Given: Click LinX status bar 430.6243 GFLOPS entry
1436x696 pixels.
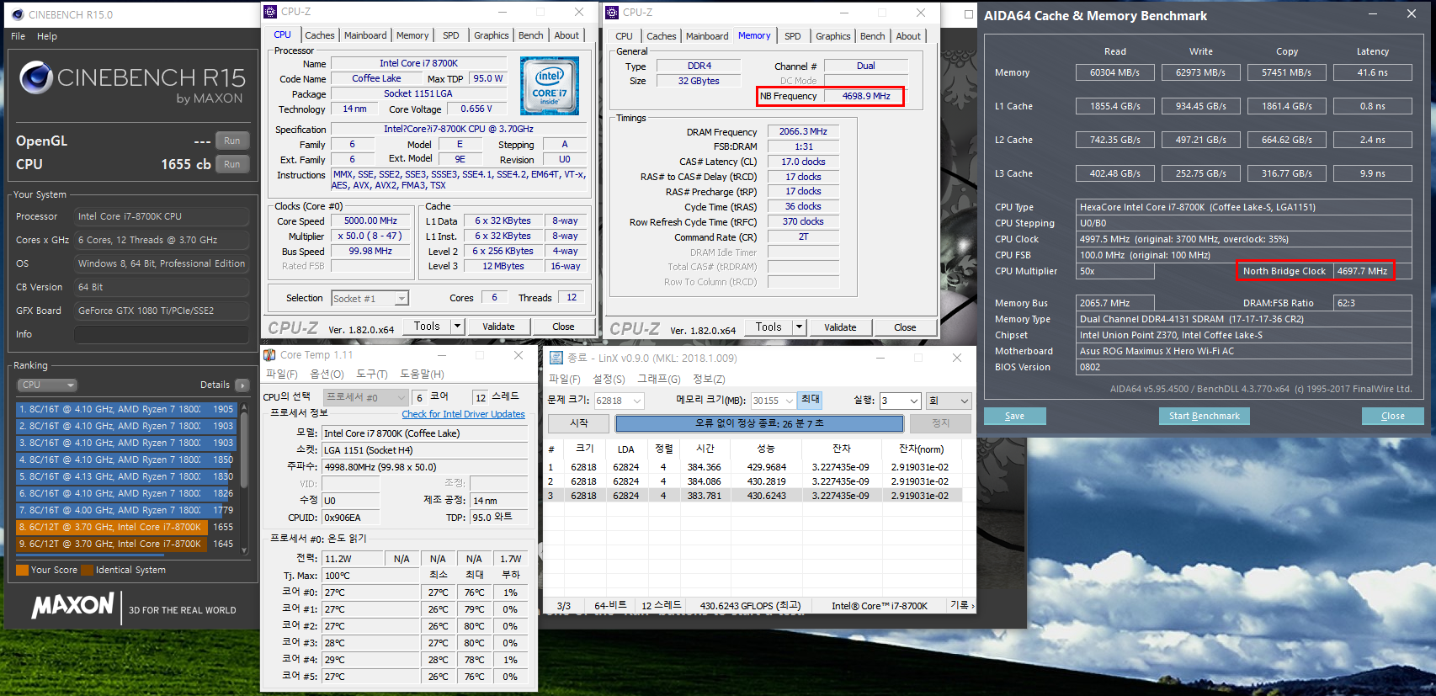Looking at the screenshot, I should tap(750, 605).
